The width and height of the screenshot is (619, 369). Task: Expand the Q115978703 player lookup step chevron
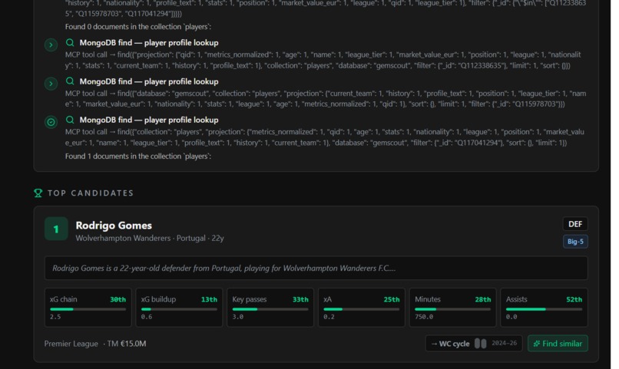coord(51,84)
